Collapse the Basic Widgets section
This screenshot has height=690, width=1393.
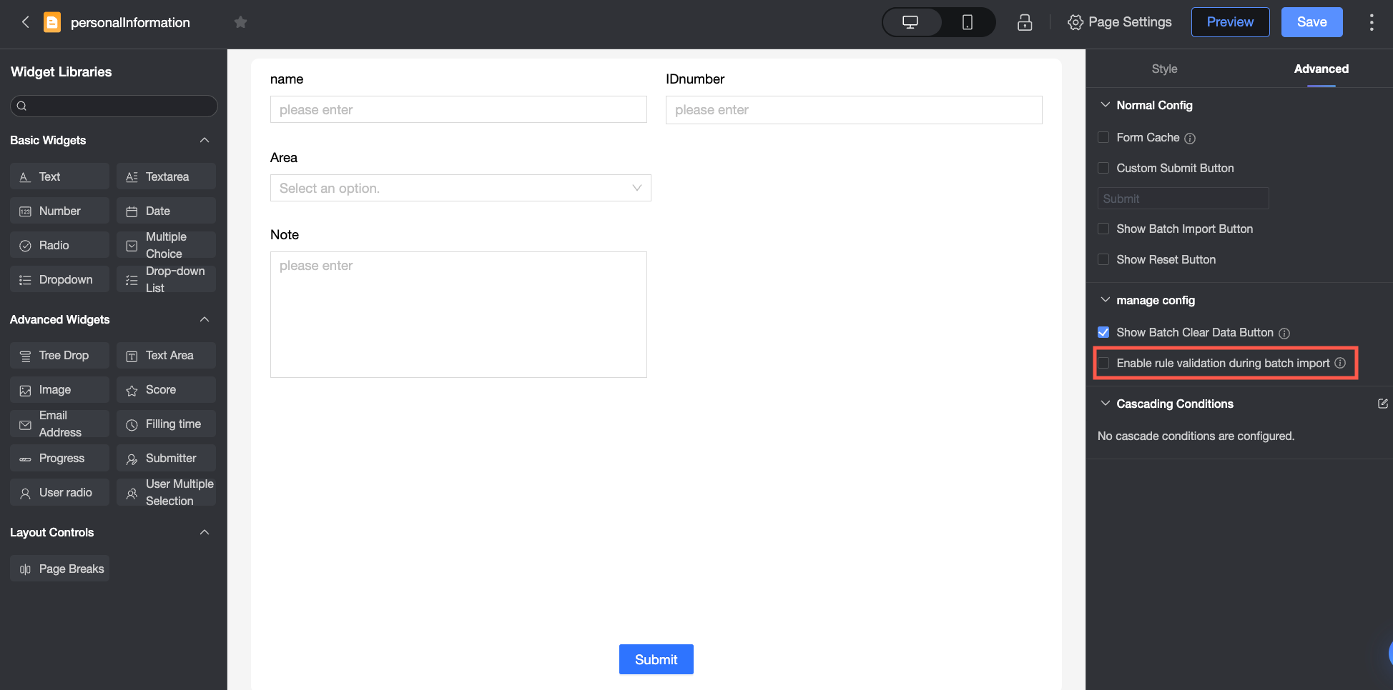[205, 140]
